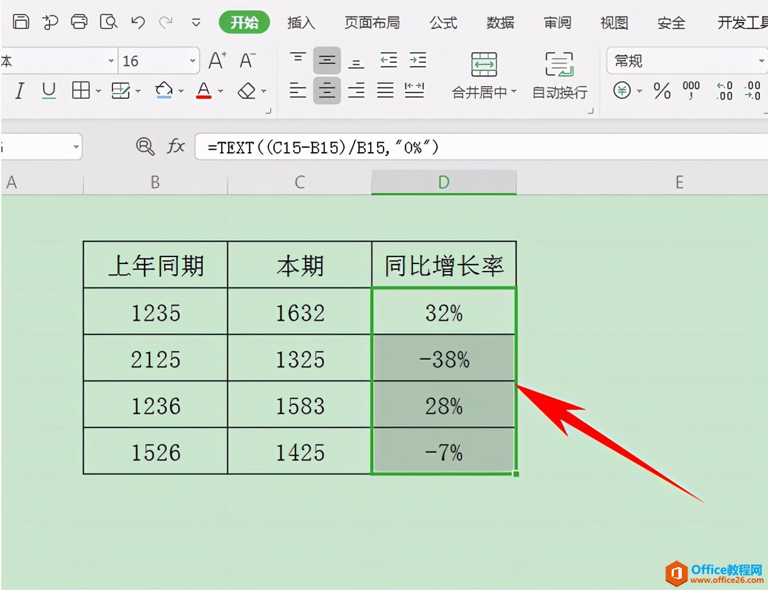Expand the font size dropdown arrow
Viewport: 768px width, 591px height.
tap(193, 61)
